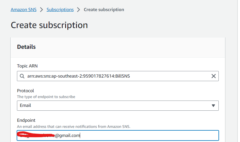The image size is (240, 142).
Task: Click the Details section header
Action: (26, 47)
